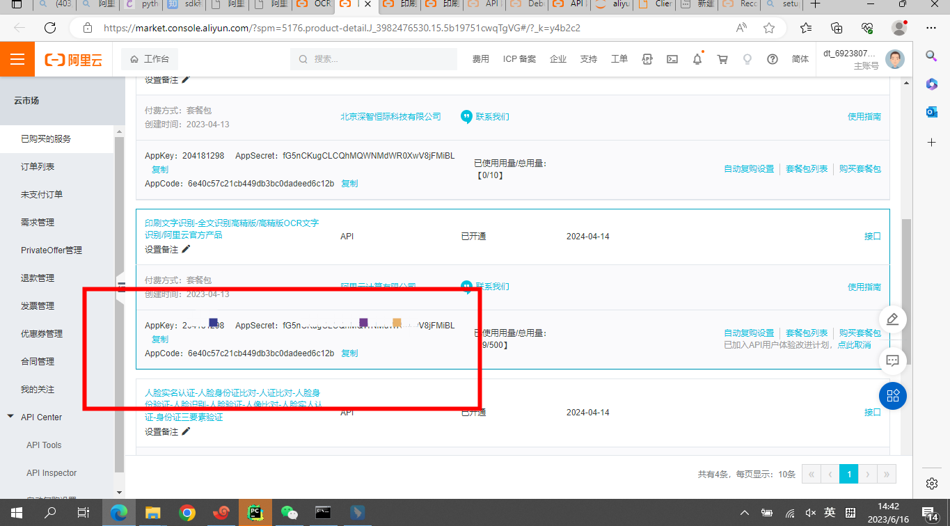Open the 工作台 workbench
Viewport: 950px width, 526px height.
[x=150, y=59]
